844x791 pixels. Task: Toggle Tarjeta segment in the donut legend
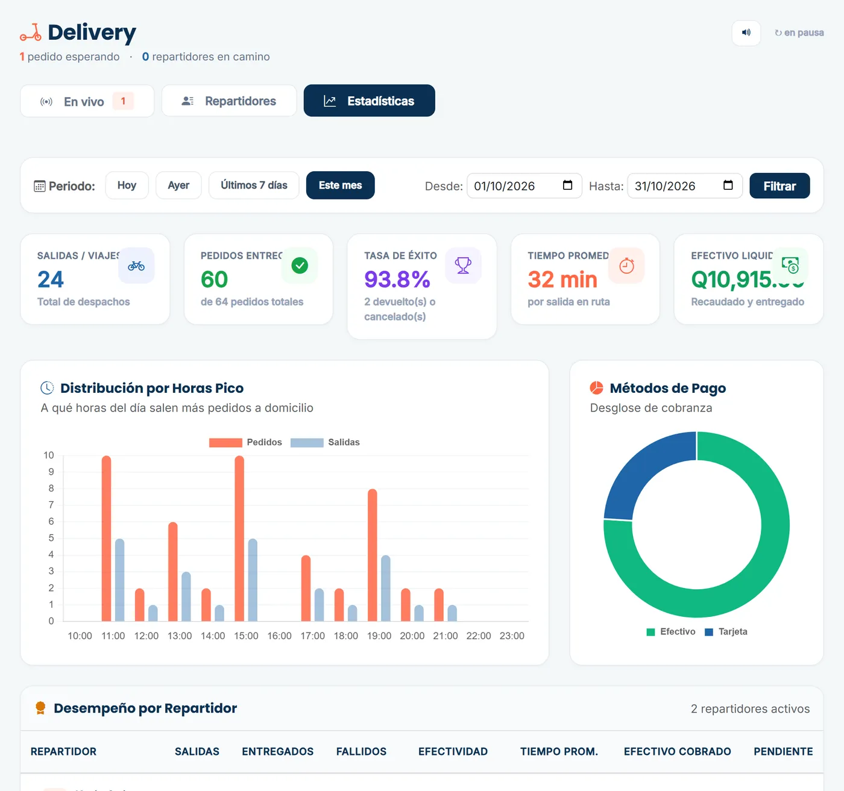(x=726, y=632)
